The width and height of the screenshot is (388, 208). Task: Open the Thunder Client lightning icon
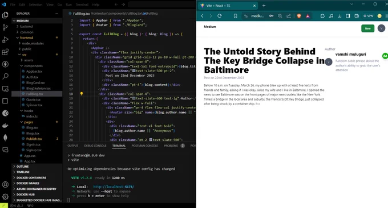click(x=5, y=64)
